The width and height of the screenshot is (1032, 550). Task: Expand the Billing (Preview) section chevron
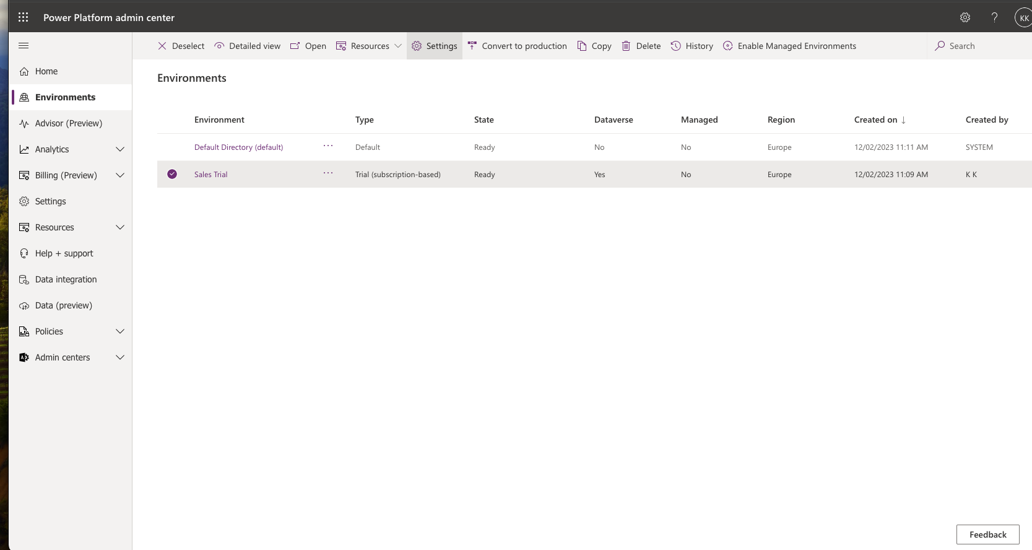point(120,175)
